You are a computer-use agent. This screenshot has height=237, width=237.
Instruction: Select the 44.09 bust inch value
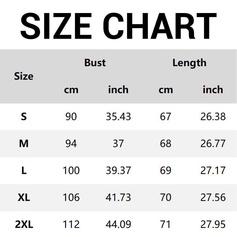coord(118,225)
